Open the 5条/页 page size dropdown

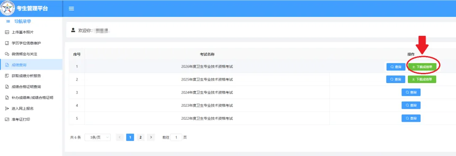[98, 137]
